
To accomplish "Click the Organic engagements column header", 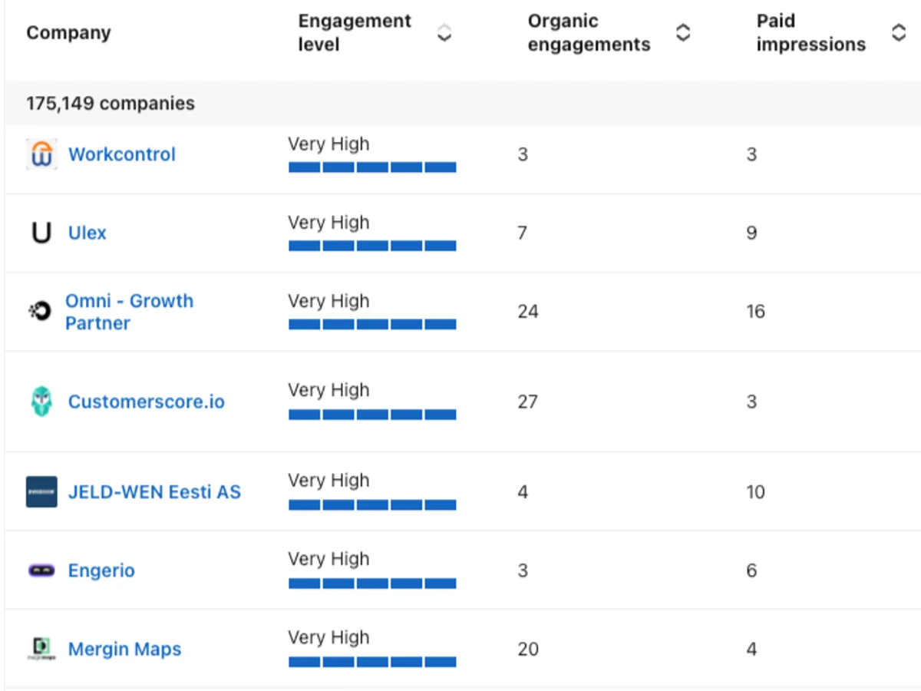I will 589,33.
